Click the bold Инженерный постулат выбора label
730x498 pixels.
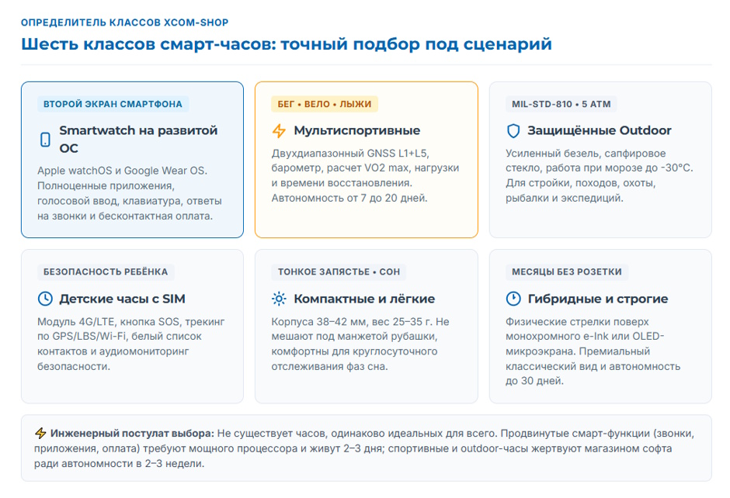point(132,434)
